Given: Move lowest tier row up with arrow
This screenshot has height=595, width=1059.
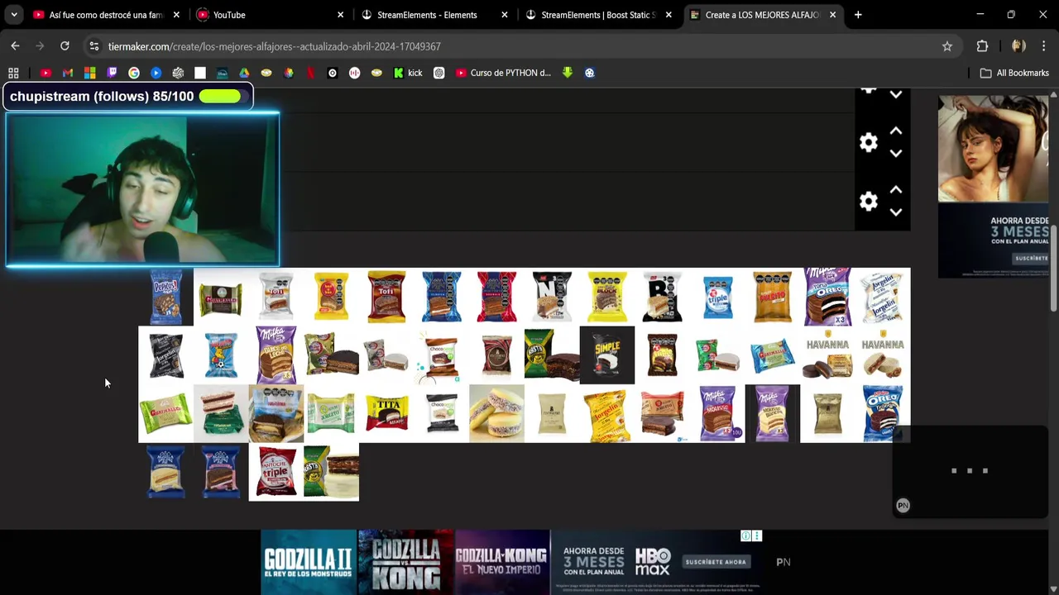Looking at the screenshot, I should (895, 189).
